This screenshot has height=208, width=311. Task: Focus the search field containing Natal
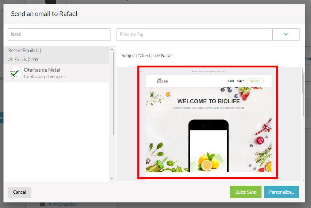pyautogui.click(x=59, y=35)
